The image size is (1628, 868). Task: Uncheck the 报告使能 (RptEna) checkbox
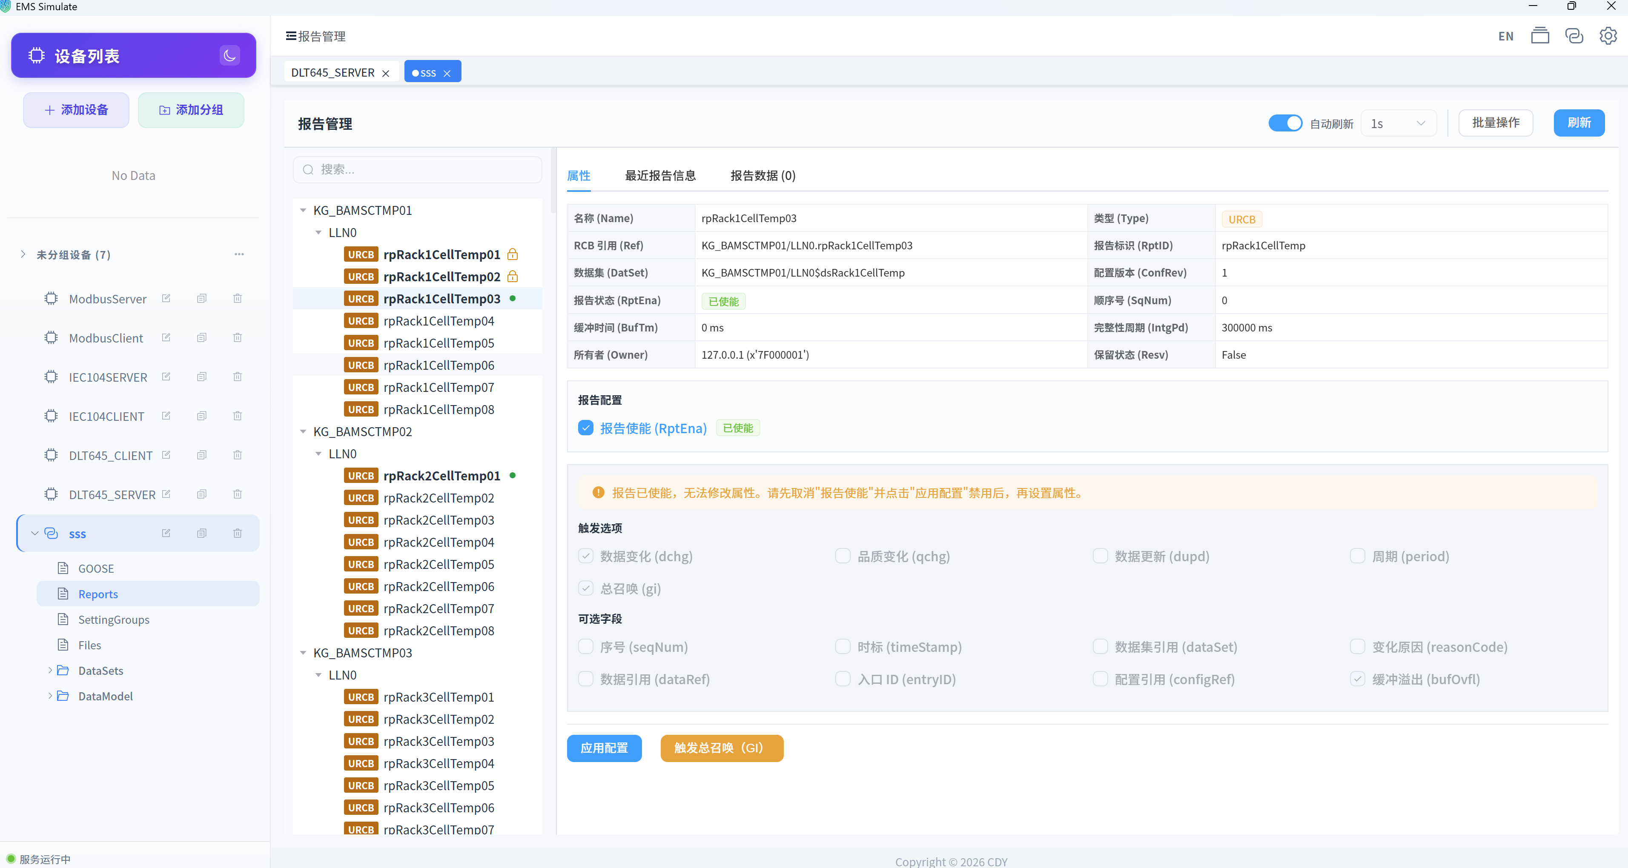(x=585, y=428)
